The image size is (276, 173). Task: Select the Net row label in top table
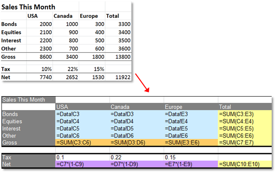(x=6, y=77)
